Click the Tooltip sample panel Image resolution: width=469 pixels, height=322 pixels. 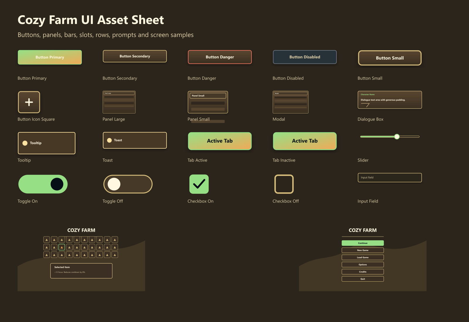(x=47, y=143)
